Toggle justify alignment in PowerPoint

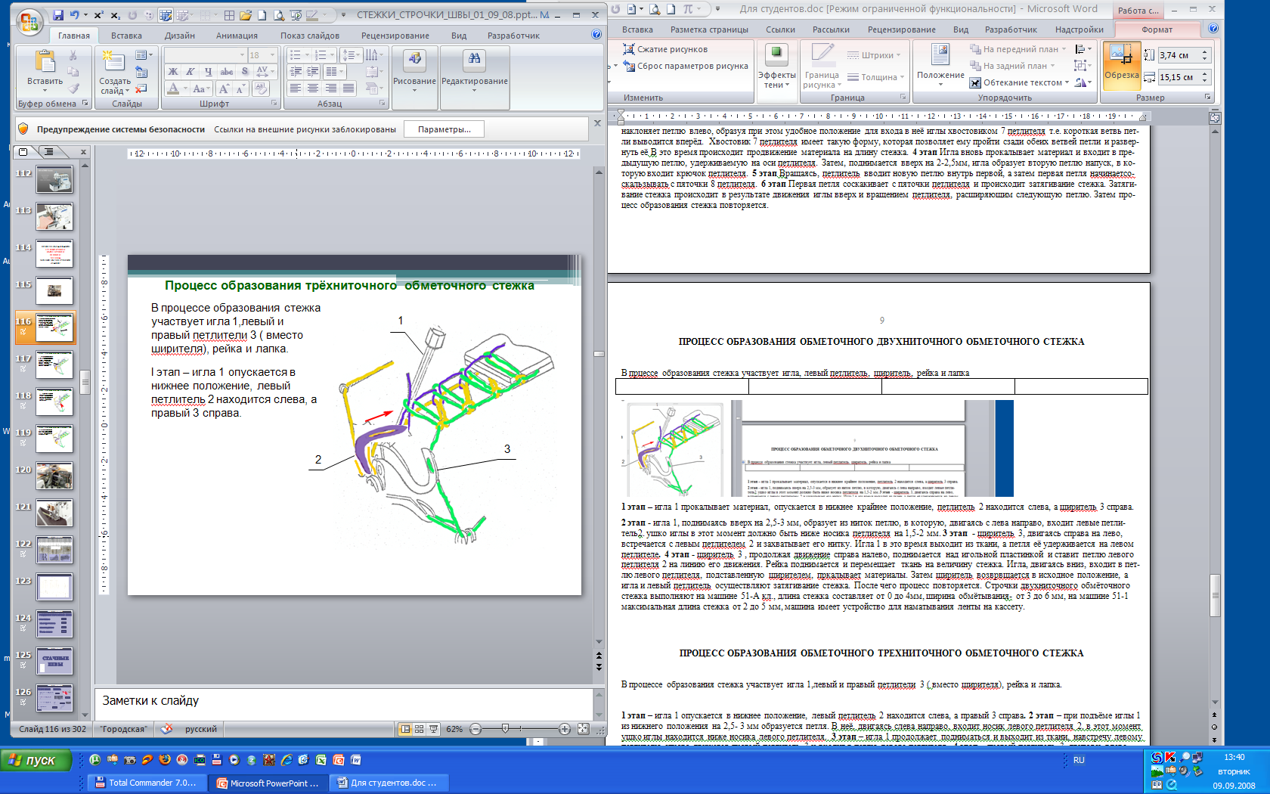(348, 88)
